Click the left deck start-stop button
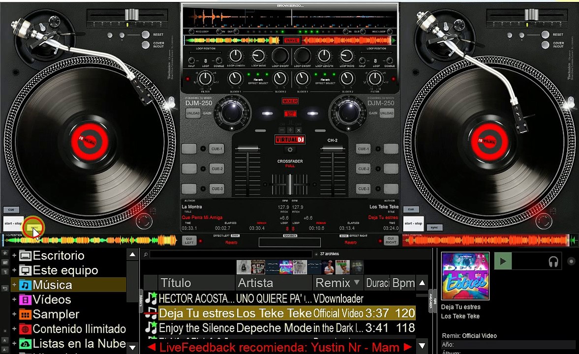Viewport: 579px width, 354px height. pos(14,223)
